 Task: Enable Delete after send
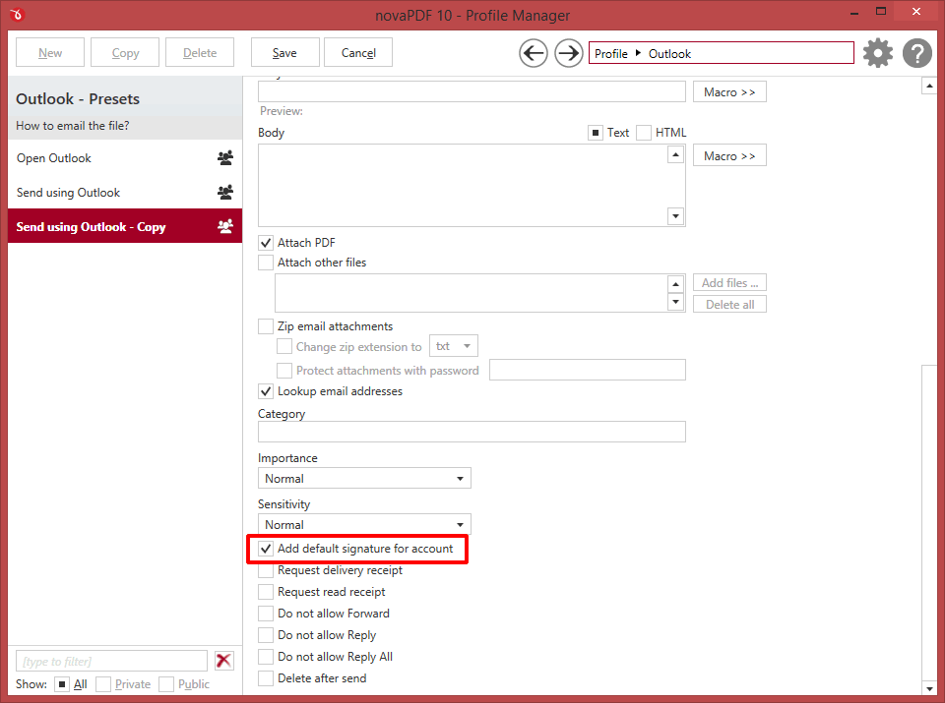tap(265, 678)
